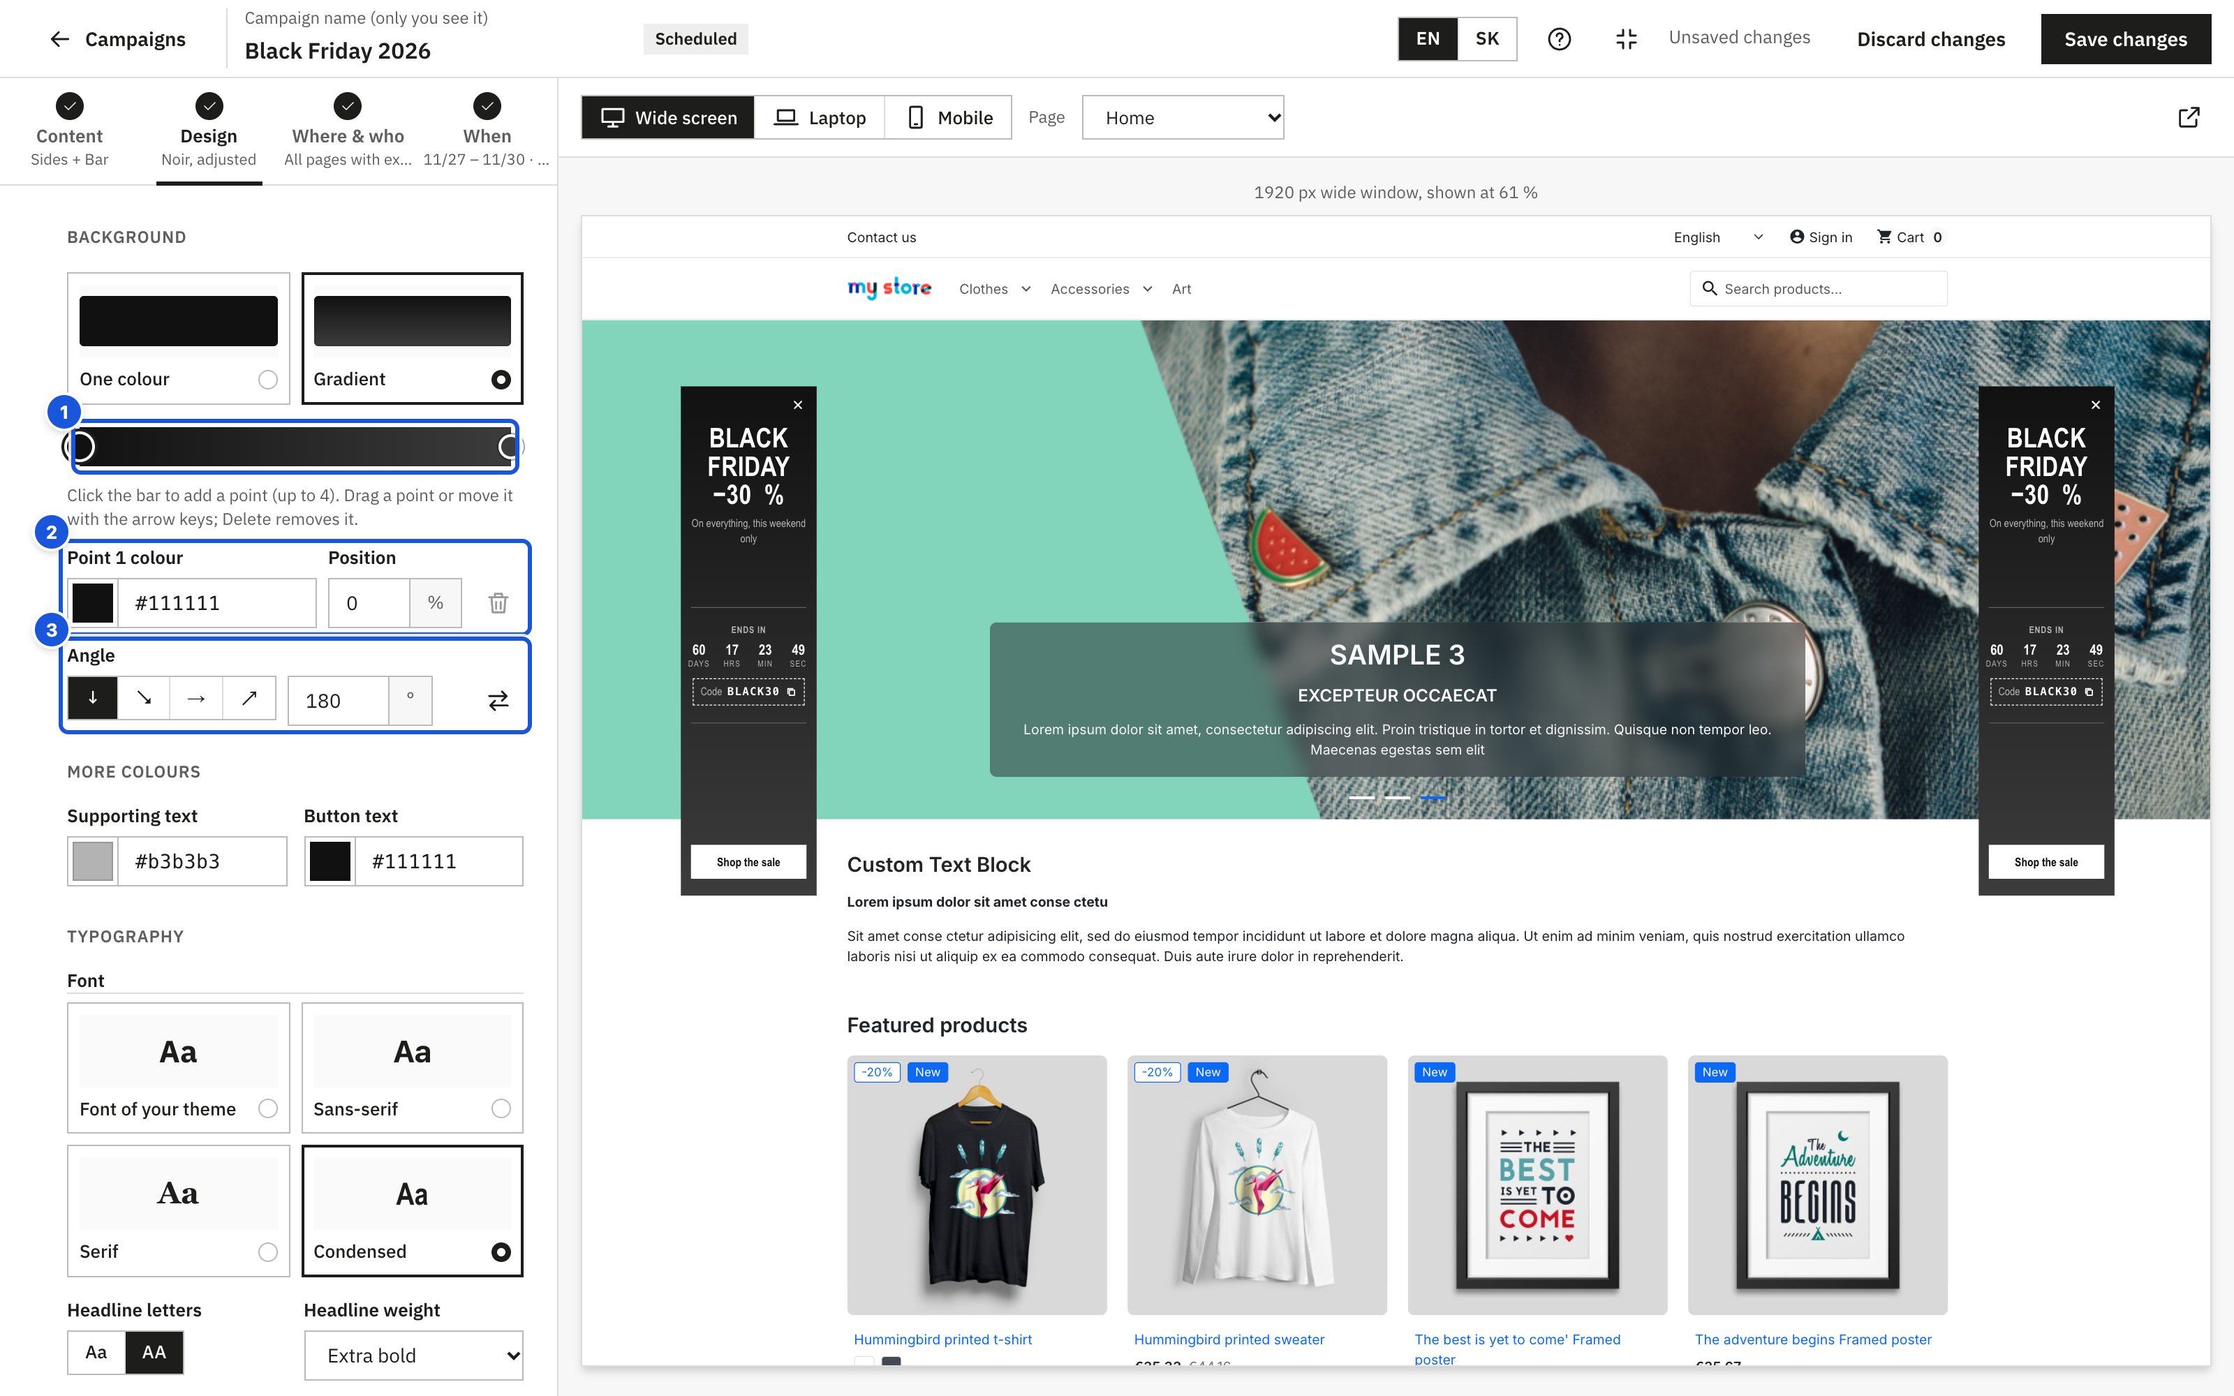Open the Page dropdown showing Home
Image resolution: width=2234 pixels, height=1396 pixels.
(x=1183, y=117)
